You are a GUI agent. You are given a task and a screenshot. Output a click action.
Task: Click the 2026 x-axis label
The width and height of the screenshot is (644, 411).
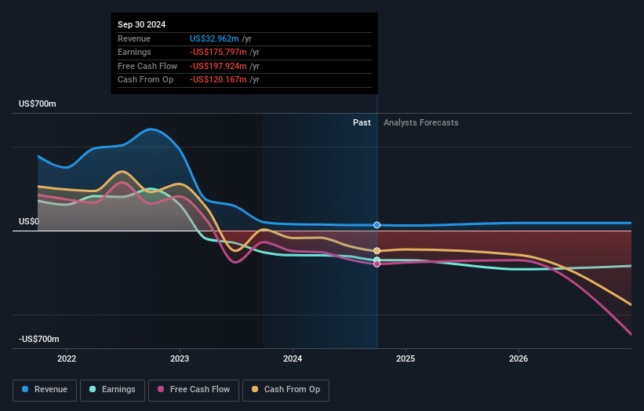518,358
